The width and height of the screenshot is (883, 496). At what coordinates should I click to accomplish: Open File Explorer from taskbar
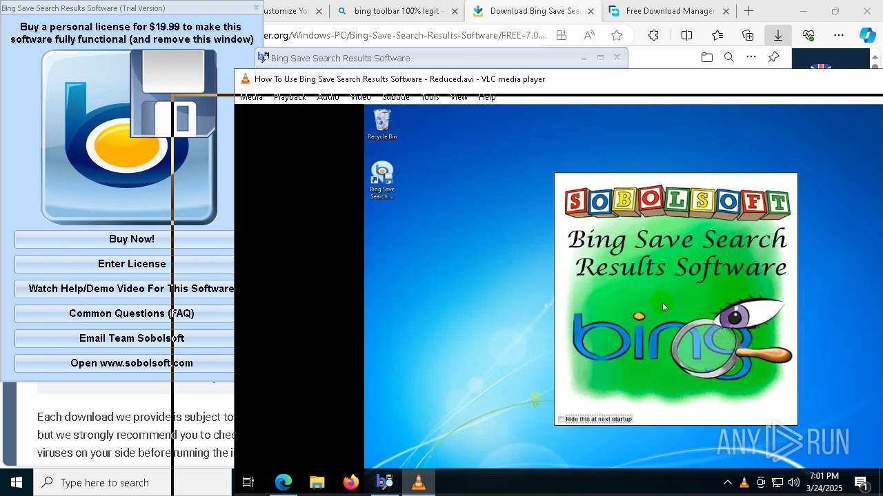click(317, 482)
